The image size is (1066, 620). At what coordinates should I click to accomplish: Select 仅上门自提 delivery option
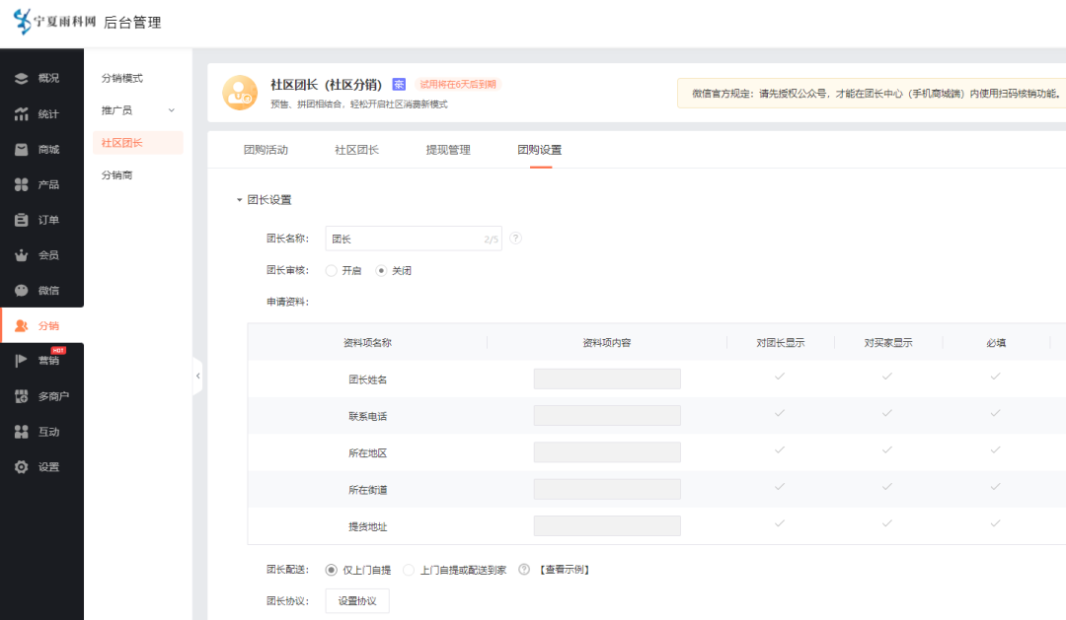[331, 570]
